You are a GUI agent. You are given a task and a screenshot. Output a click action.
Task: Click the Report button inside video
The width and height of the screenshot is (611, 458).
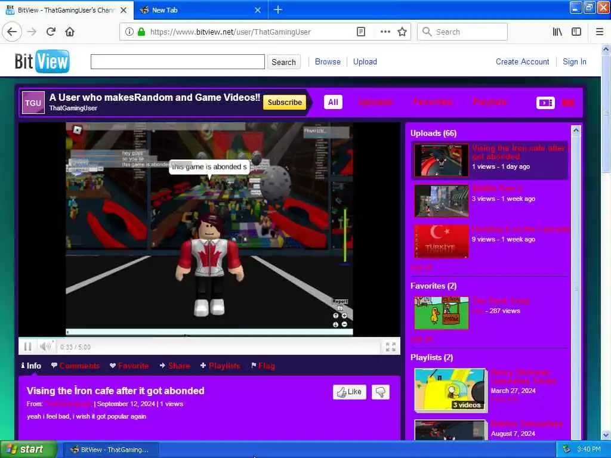pos(340,301)
